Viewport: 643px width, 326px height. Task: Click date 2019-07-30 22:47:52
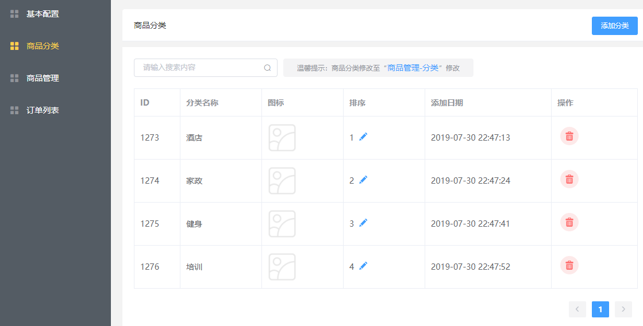[471, 267]
